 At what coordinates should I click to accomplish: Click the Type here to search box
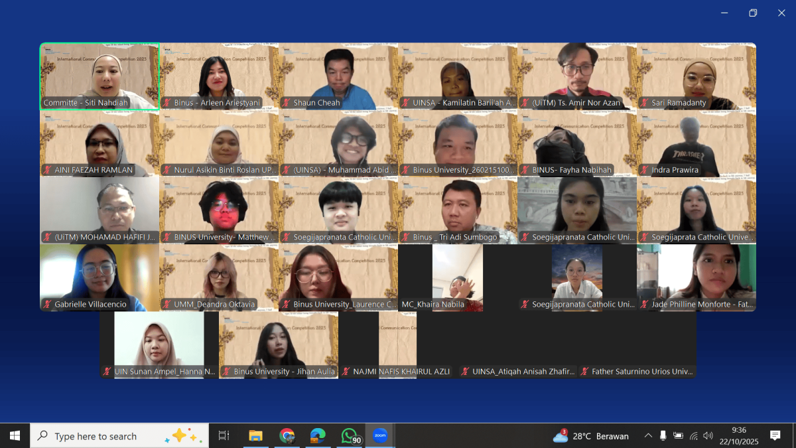coord(96,436)
